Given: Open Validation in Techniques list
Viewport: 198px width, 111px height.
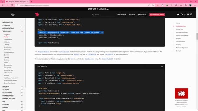Looking at the screenshot, I should [x=7, y=42].
